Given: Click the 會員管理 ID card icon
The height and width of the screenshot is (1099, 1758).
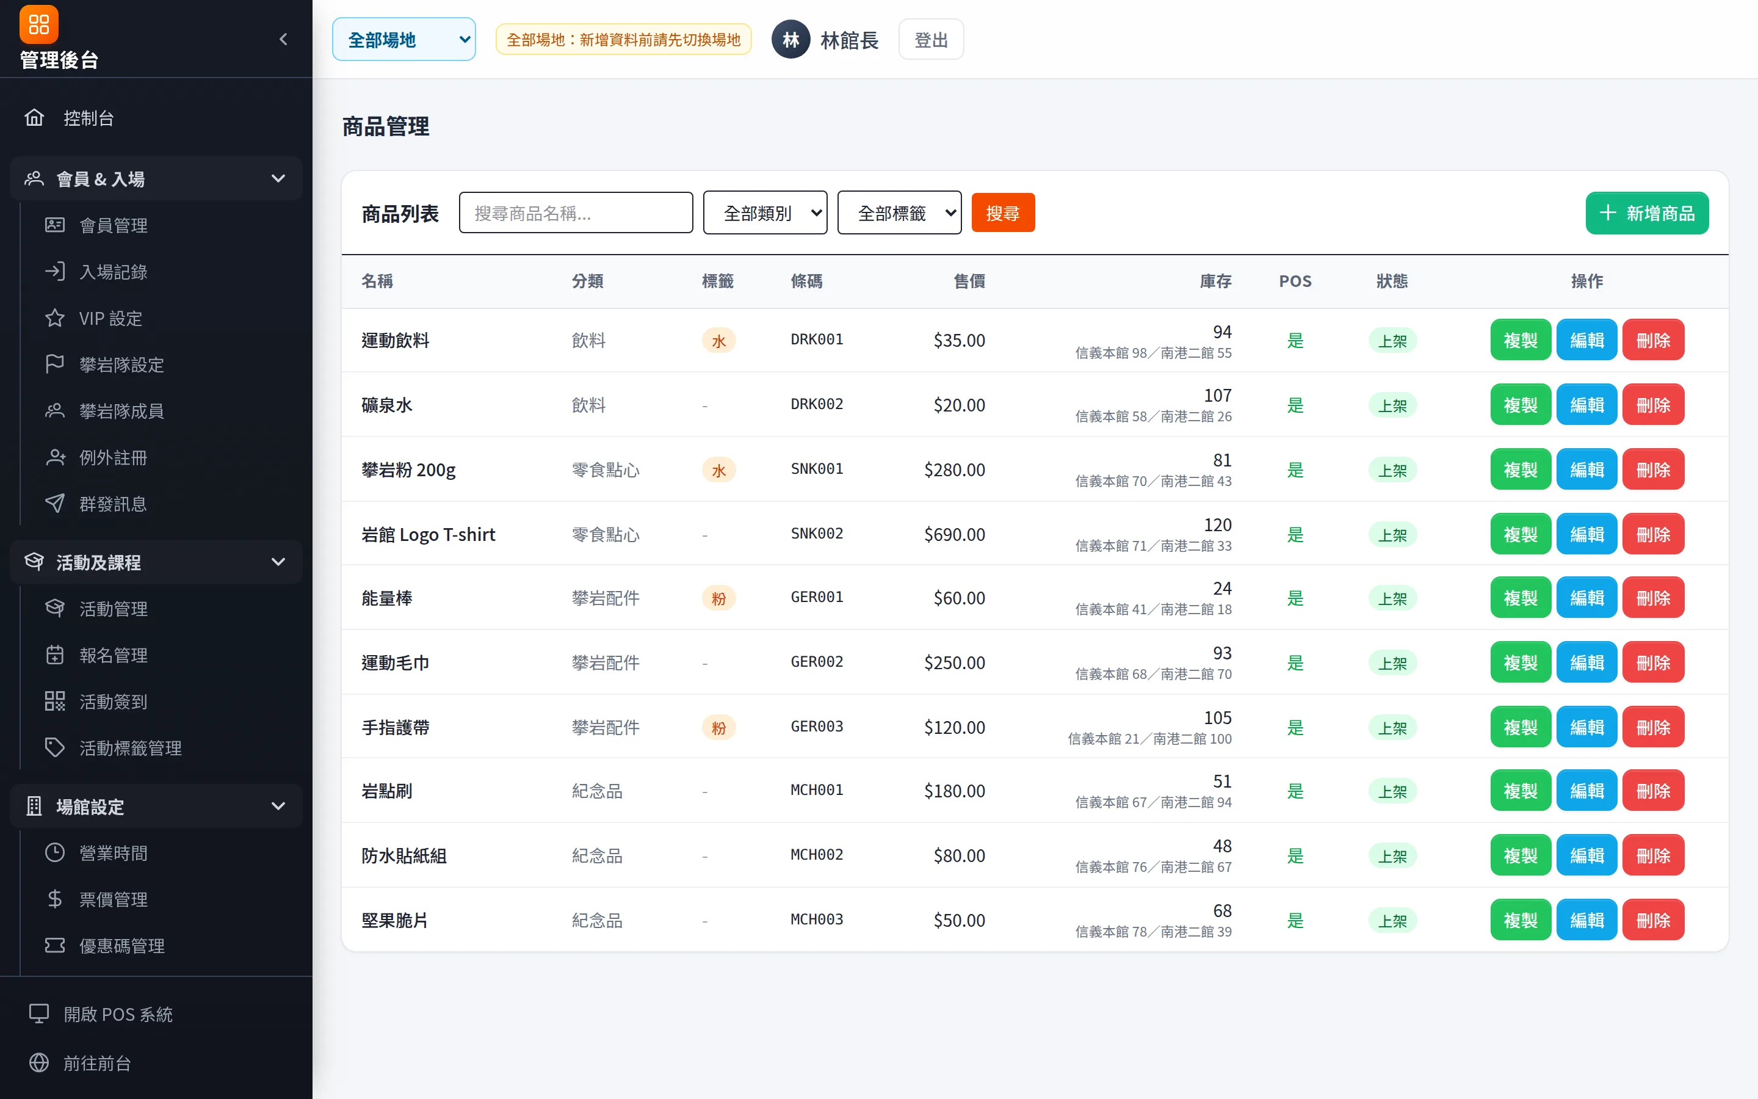Looking at the screenshot, I should click(54, 225).
